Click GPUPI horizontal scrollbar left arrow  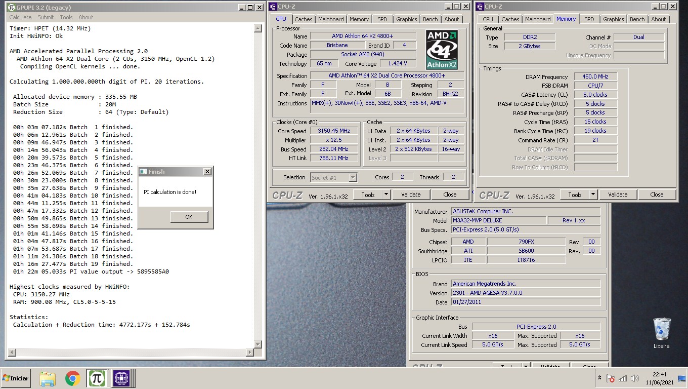coord(13,353)
